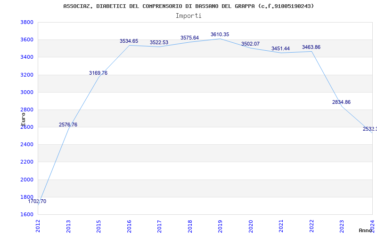Click the data label 3463.86
The height and width of the screenshot is (235, 377).
pos(311,47)
